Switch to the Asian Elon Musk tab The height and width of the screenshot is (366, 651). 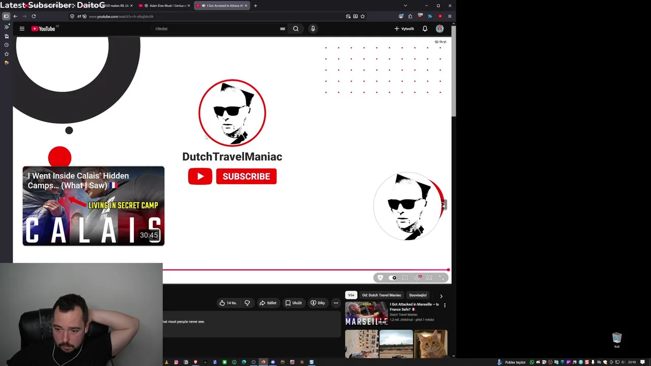(165, 6)
